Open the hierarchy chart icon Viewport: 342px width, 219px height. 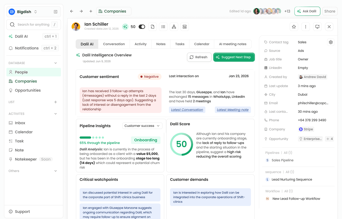[x=174, y=27]
